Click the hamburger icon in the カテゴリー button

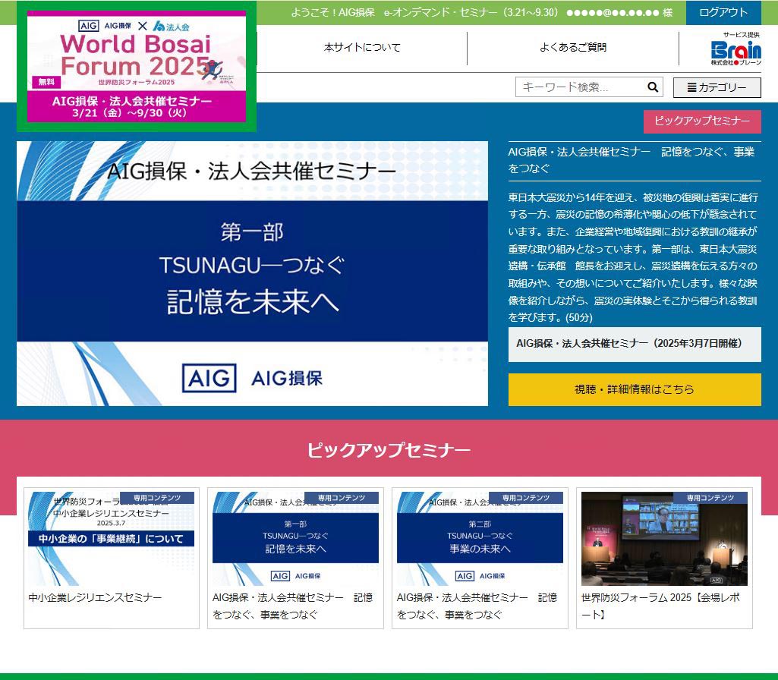tap(691, 87)
